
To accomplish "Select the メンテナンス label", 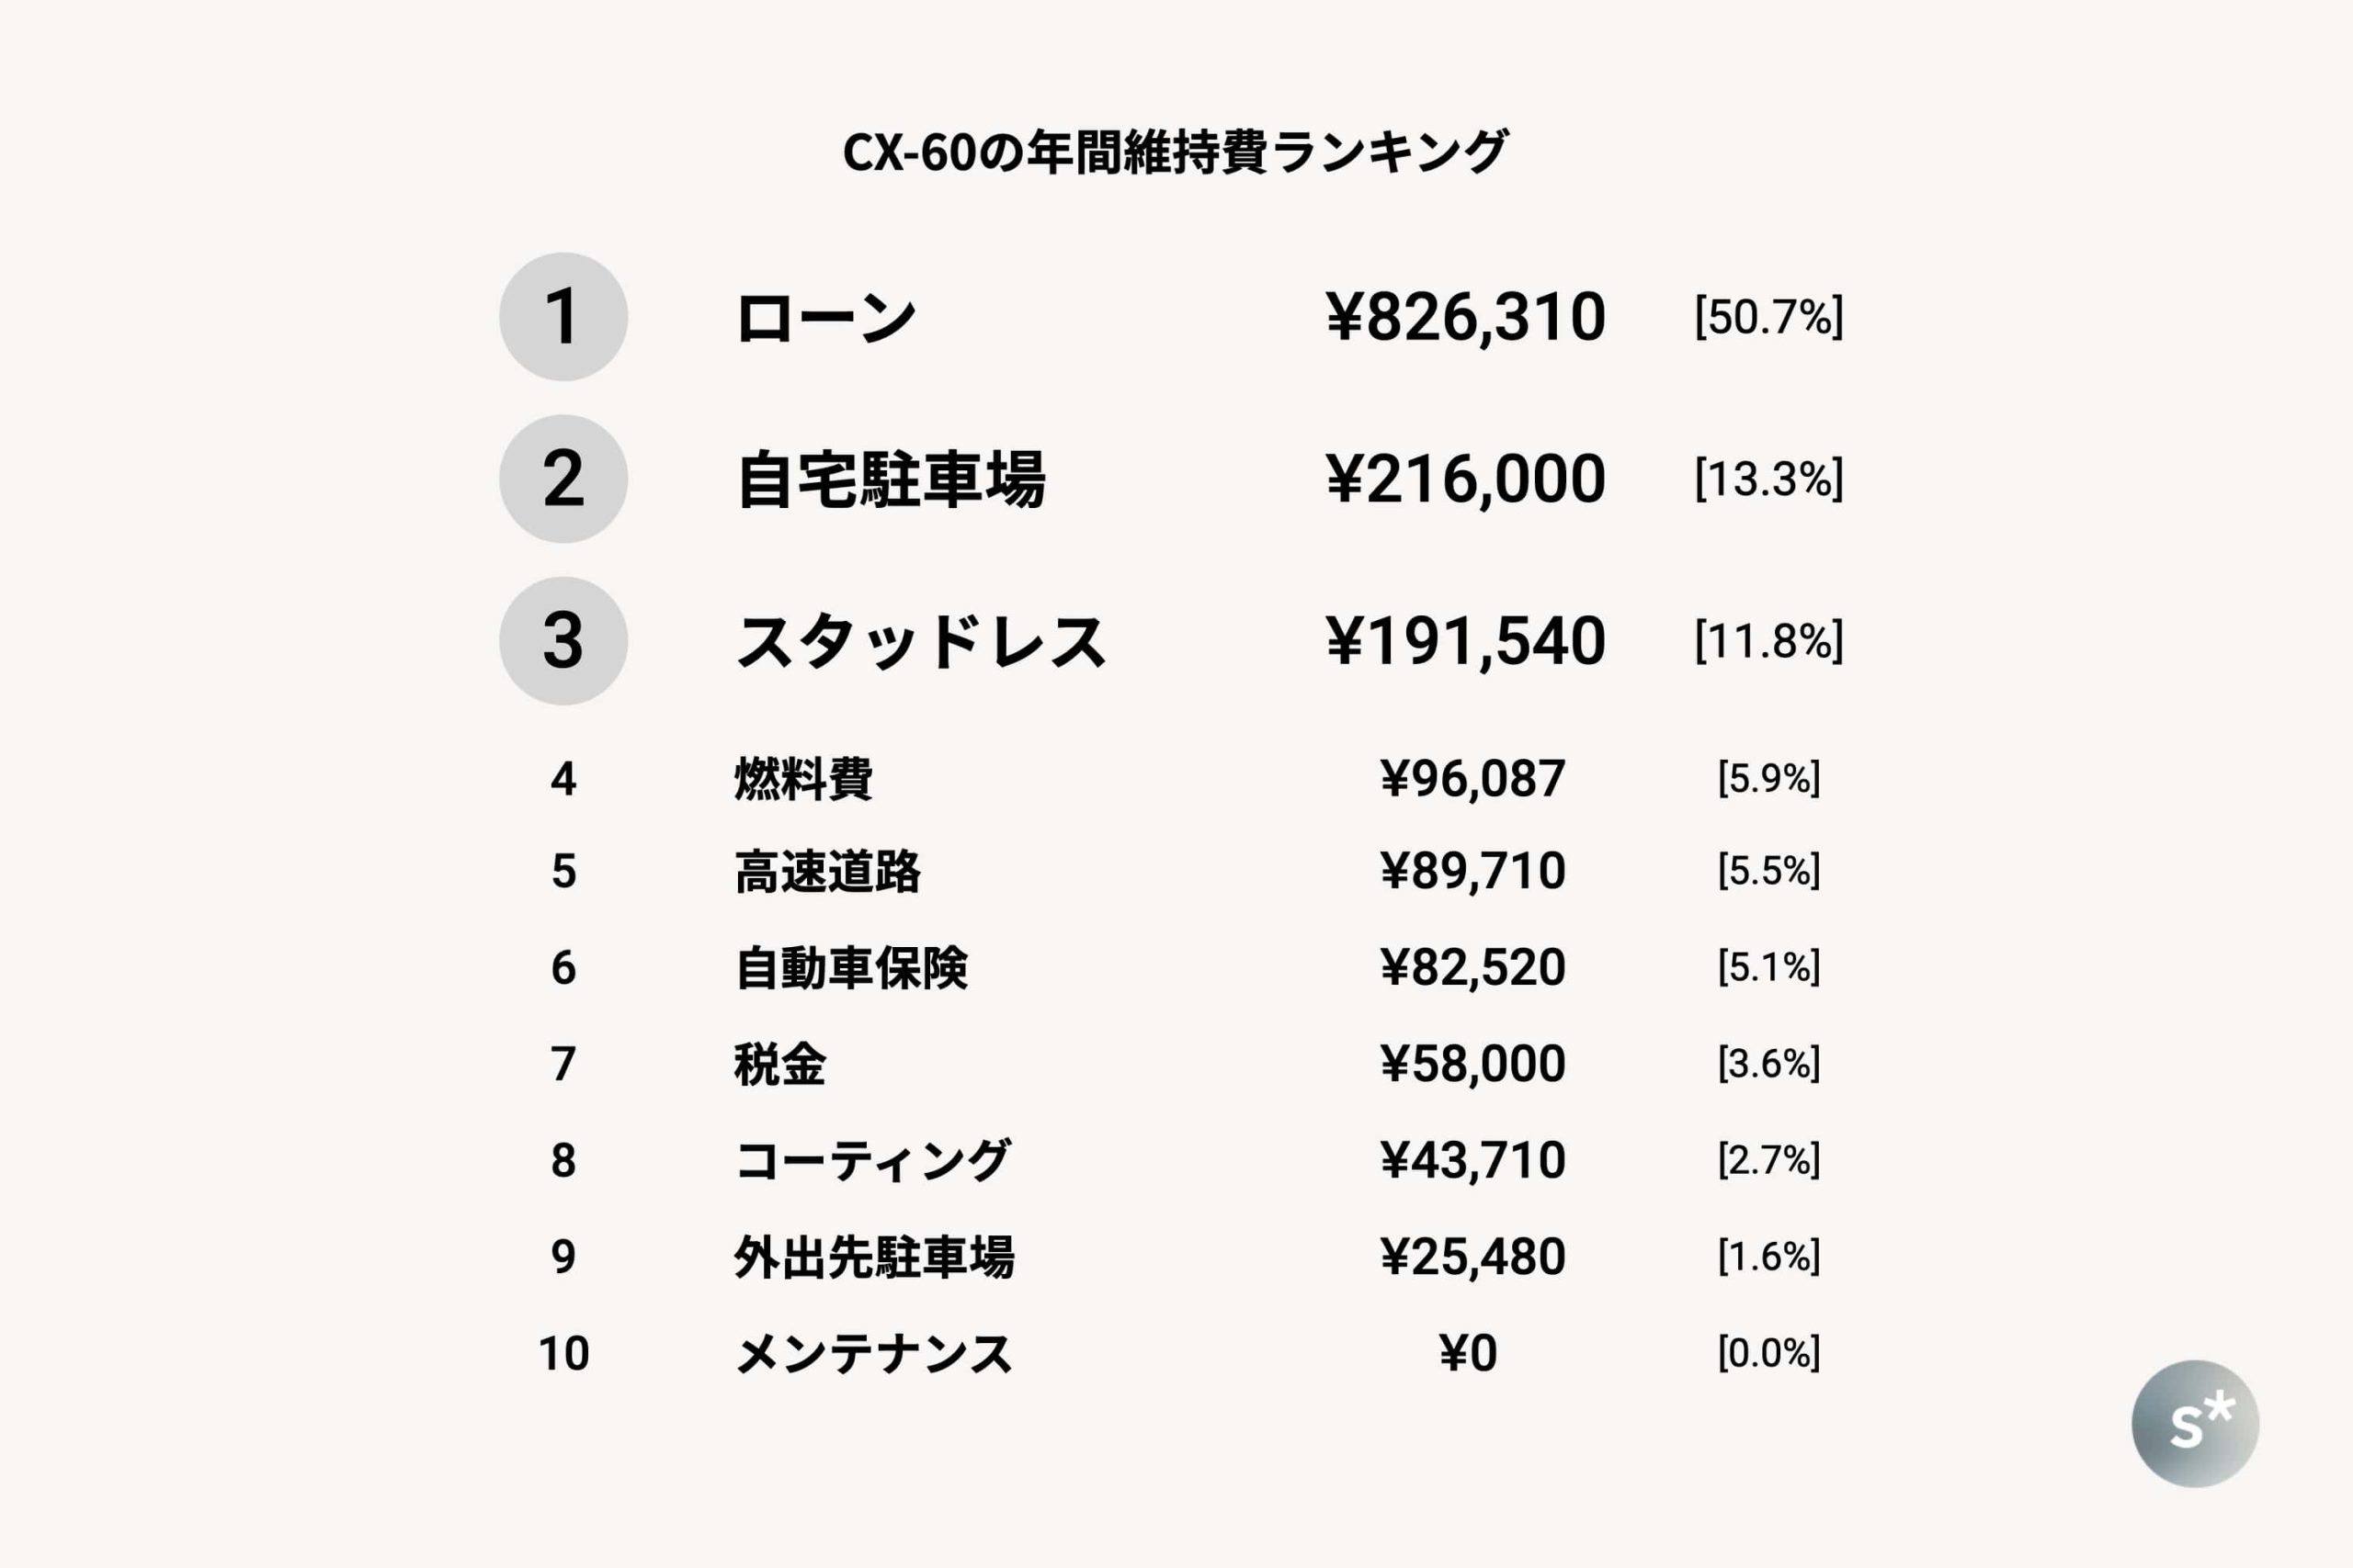I will pos(873,1354).
